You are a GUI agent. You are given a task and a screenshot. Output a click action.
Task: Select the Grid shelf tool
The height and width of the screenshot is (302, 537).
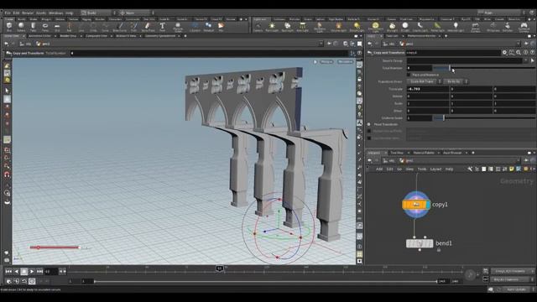pyautogui.click(x=57, y=27)
